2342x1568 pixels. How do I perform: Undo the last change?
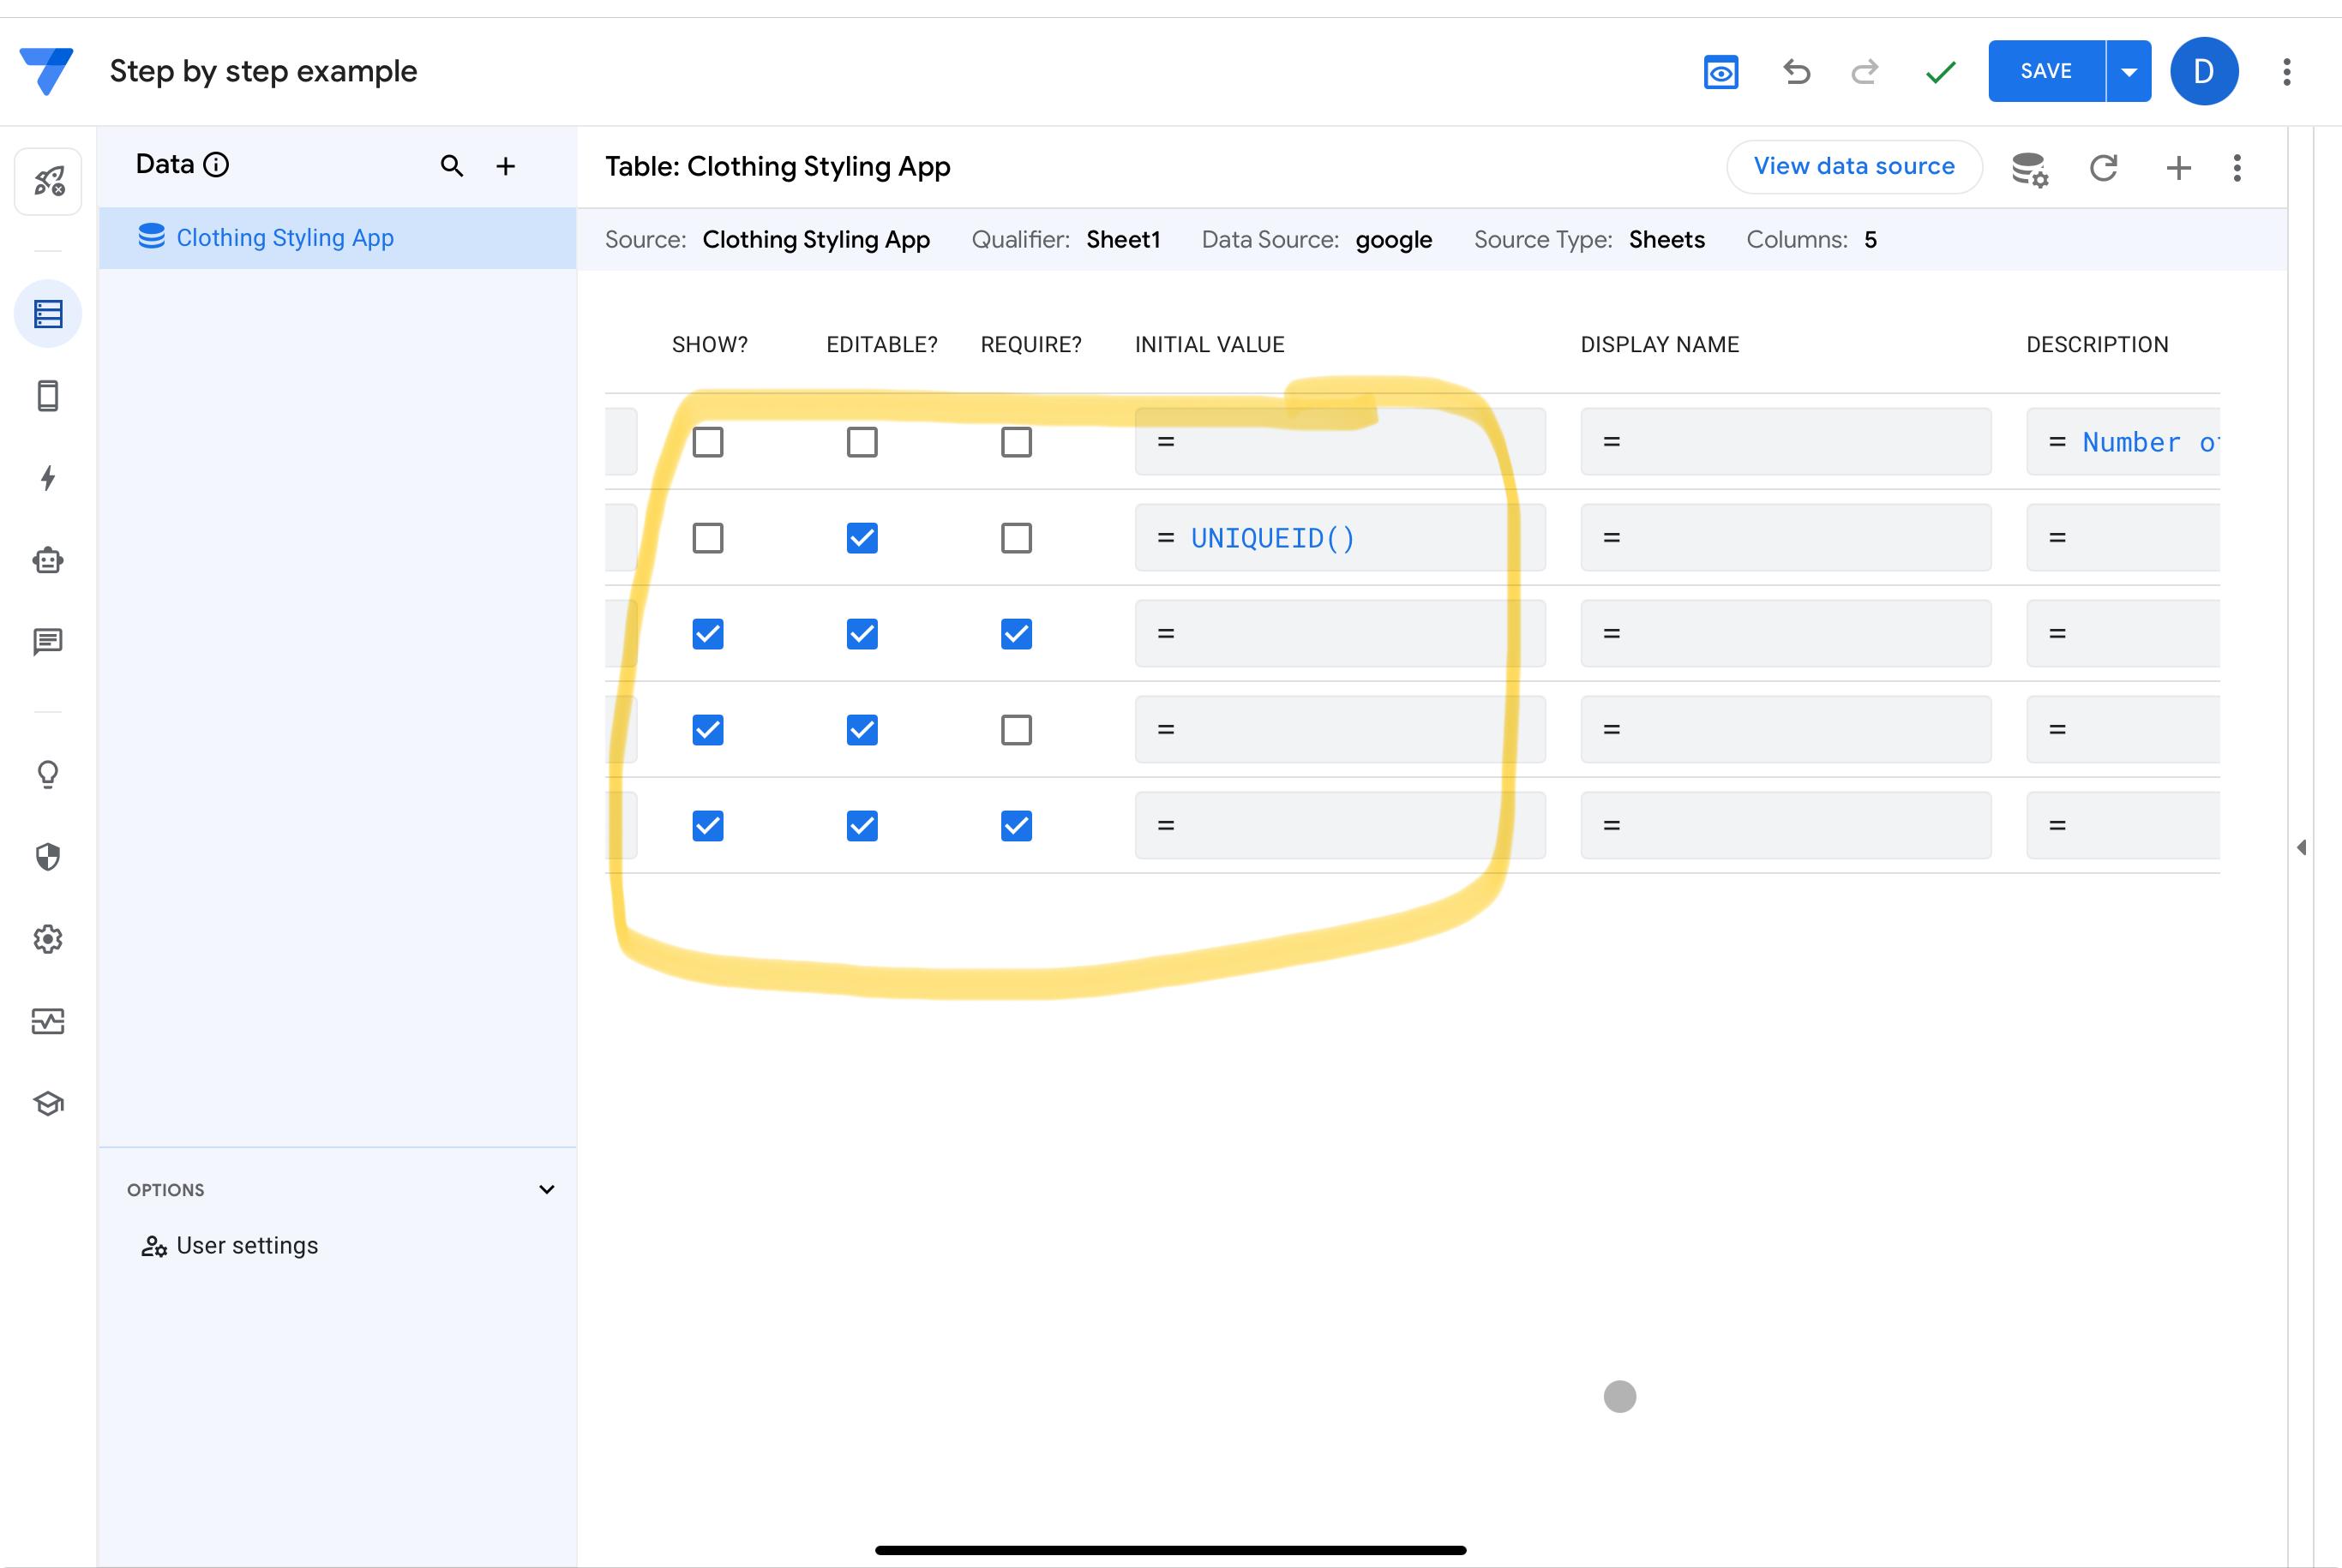pyautogui.click(x=1796, y=72)
